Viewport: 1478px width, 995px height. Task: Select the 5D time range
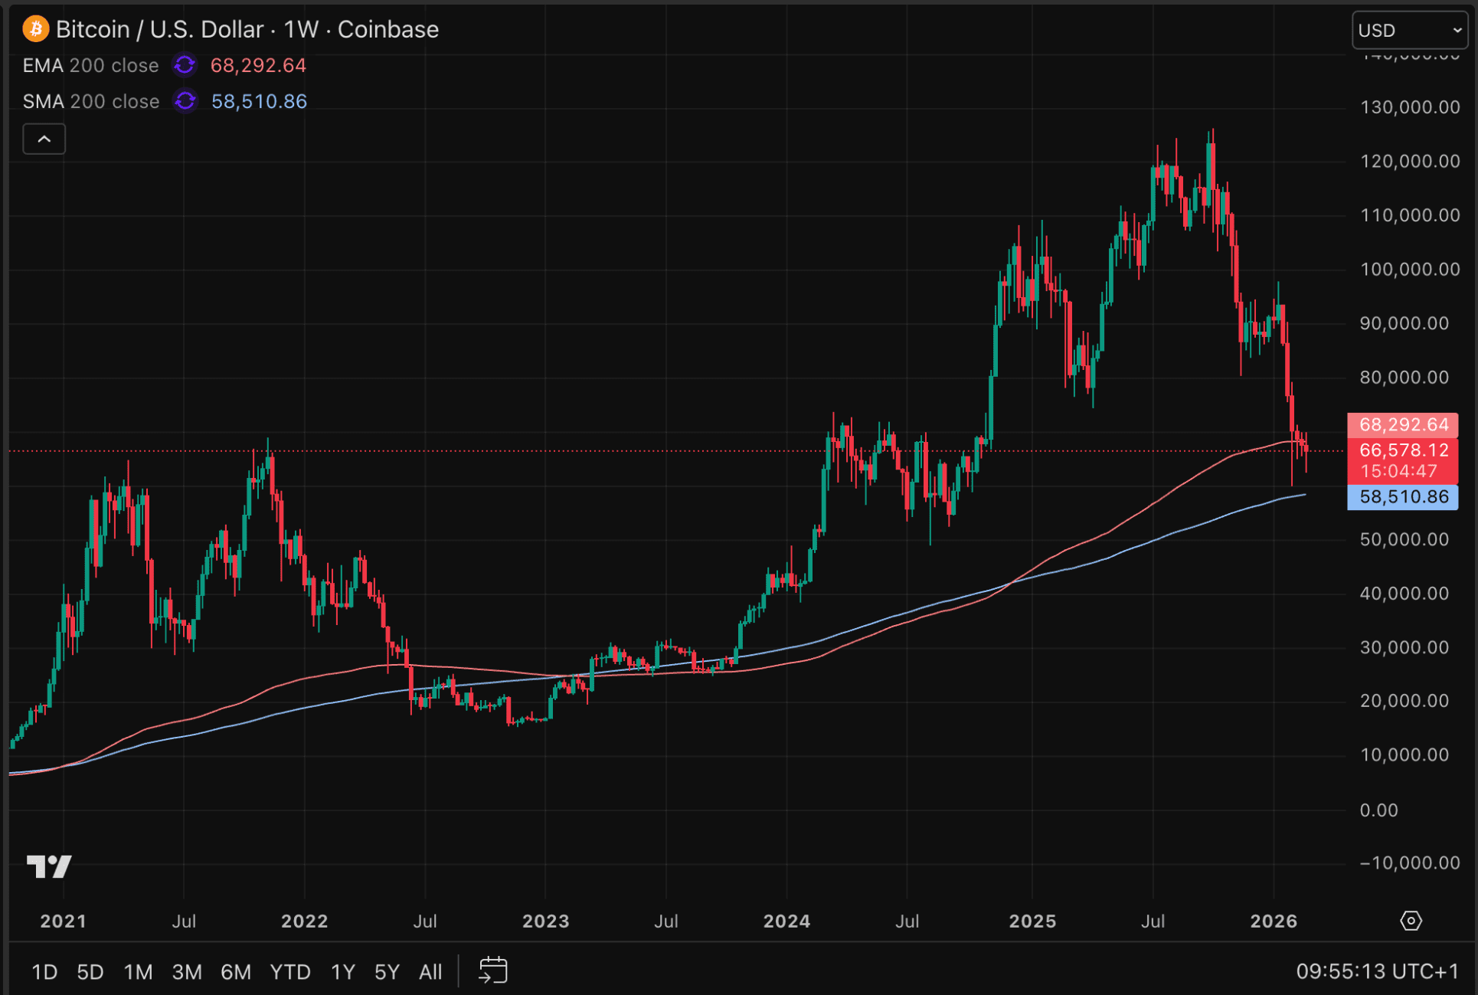click(90, 972)
